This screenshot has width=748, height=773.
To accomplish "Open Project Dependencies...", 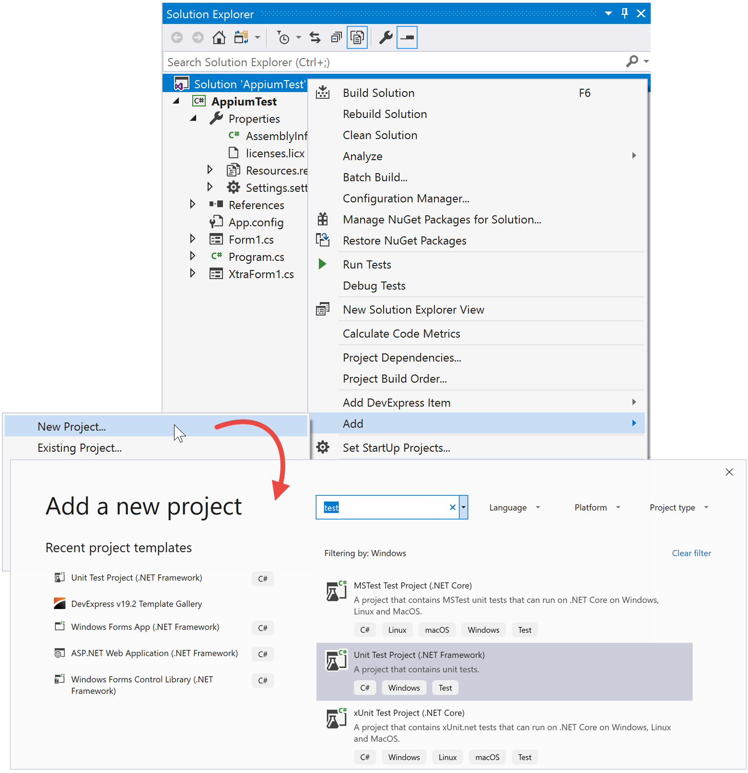I will [477, 358].
